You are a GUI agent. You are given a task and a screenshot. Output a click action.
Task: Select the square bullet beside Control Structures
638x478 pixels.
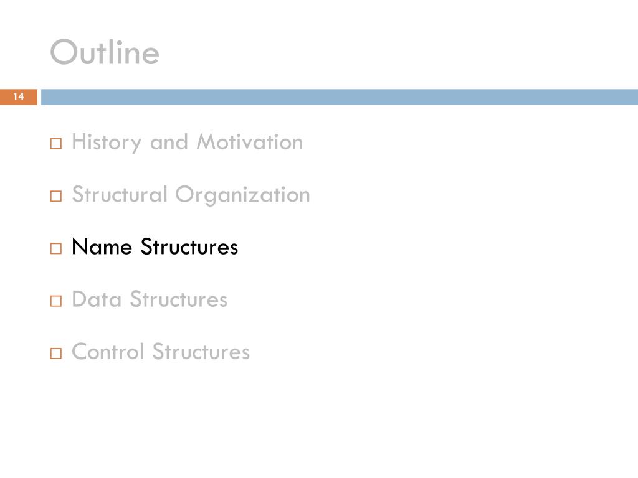click(x=56, y=354)
